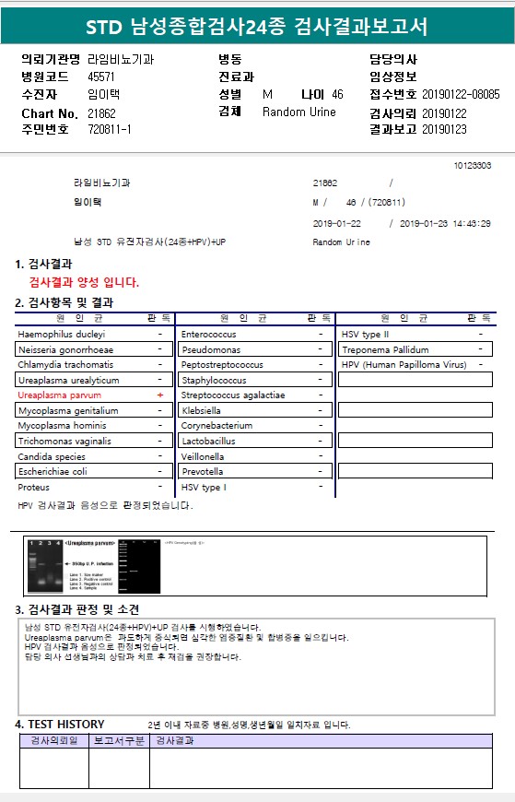Image resolution: width=515 pixels, height=802 pixels.
Task: Click the title 'STD 남성종합검사24종 검사결과보고서'
Action: [x=257, y=26]
